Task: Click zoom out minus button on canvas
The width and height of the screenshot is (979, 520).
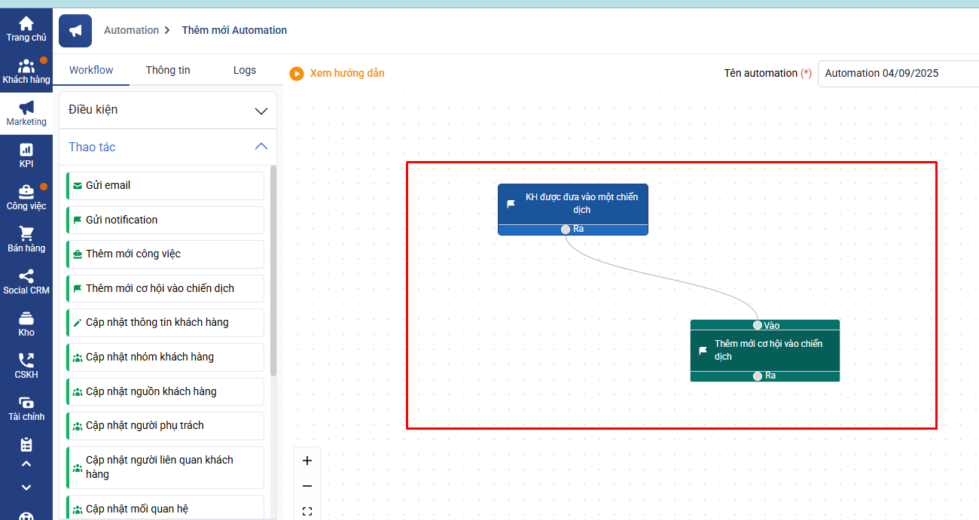Action: 307,486
